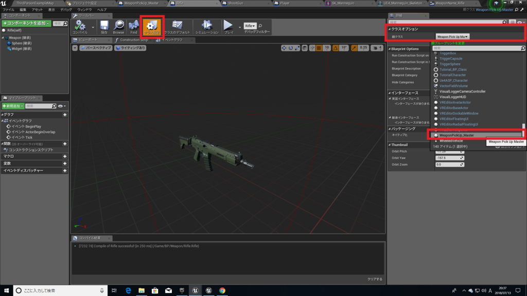The image size is (527, 296).
Task: Click パースペクティブ view mode button
Action: [96, 48]
